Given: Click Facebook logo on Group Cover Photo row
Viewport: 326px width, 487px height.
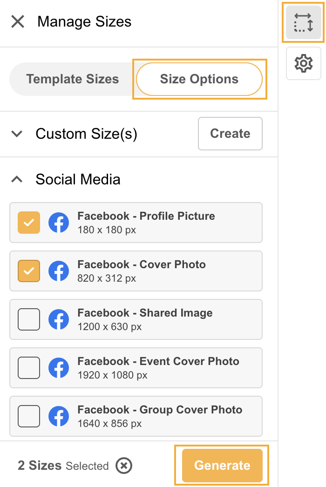Looking at the screenshot, I should coord(59,416).
